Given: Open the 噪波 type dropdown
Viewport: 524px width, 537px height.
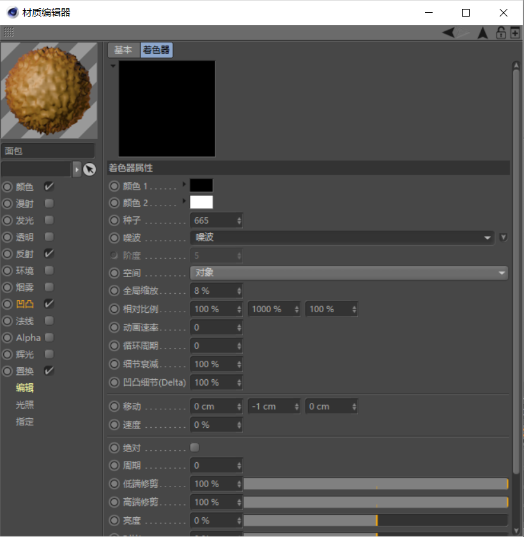Looking at the screenshot, I should click(343, 238).
